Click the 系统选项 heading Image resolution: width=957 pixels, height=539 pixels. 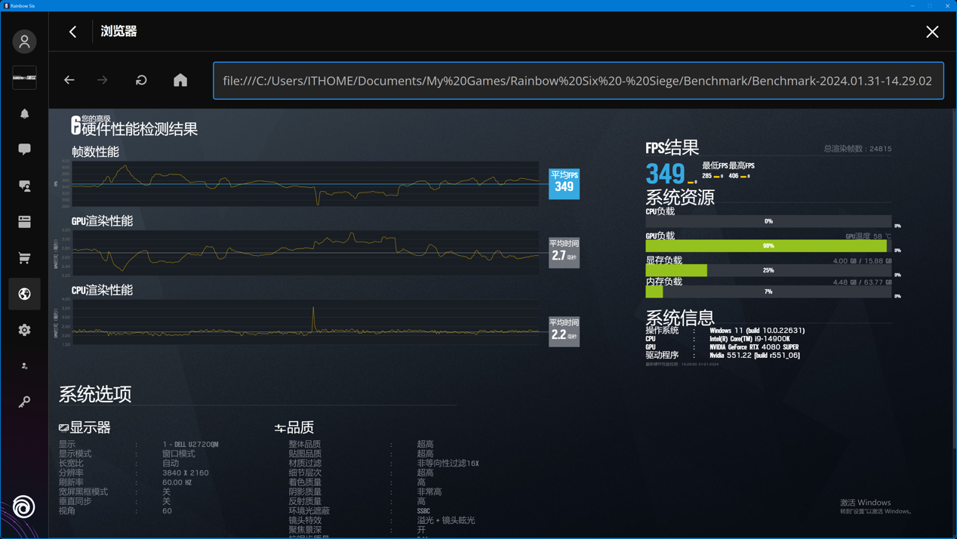tap(95, 394)
